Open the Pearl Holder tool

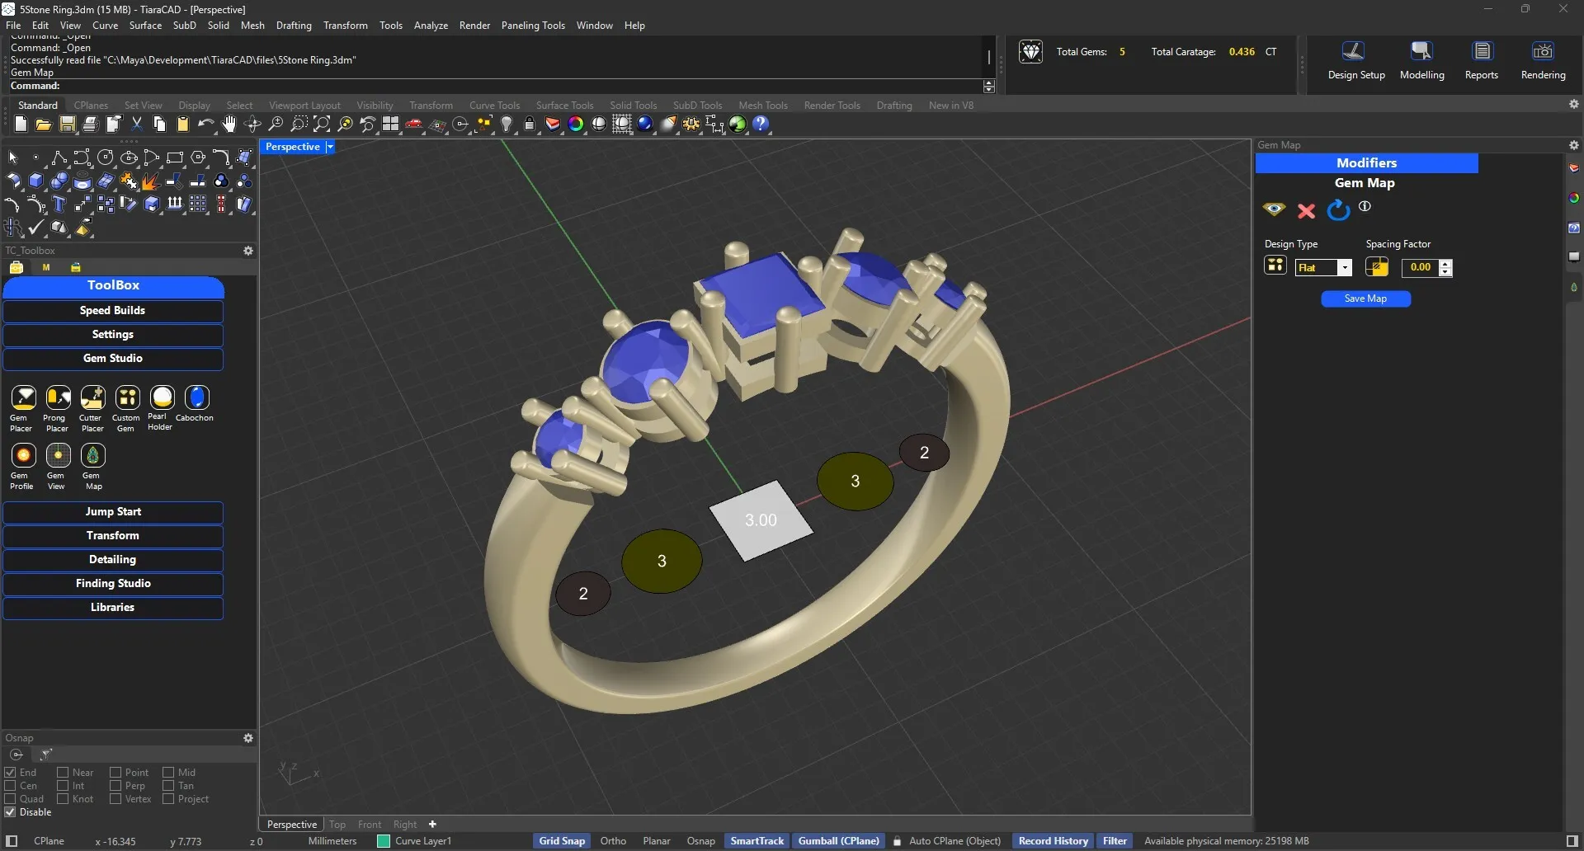[162, 397]
